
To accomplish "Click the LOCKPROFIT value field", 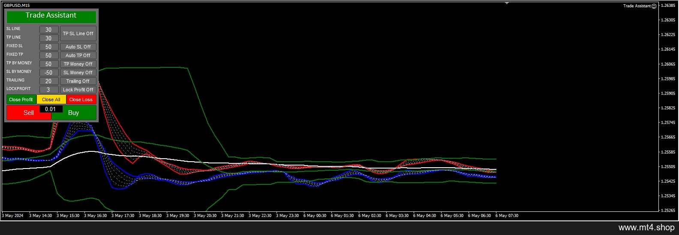I will point(49,90).
